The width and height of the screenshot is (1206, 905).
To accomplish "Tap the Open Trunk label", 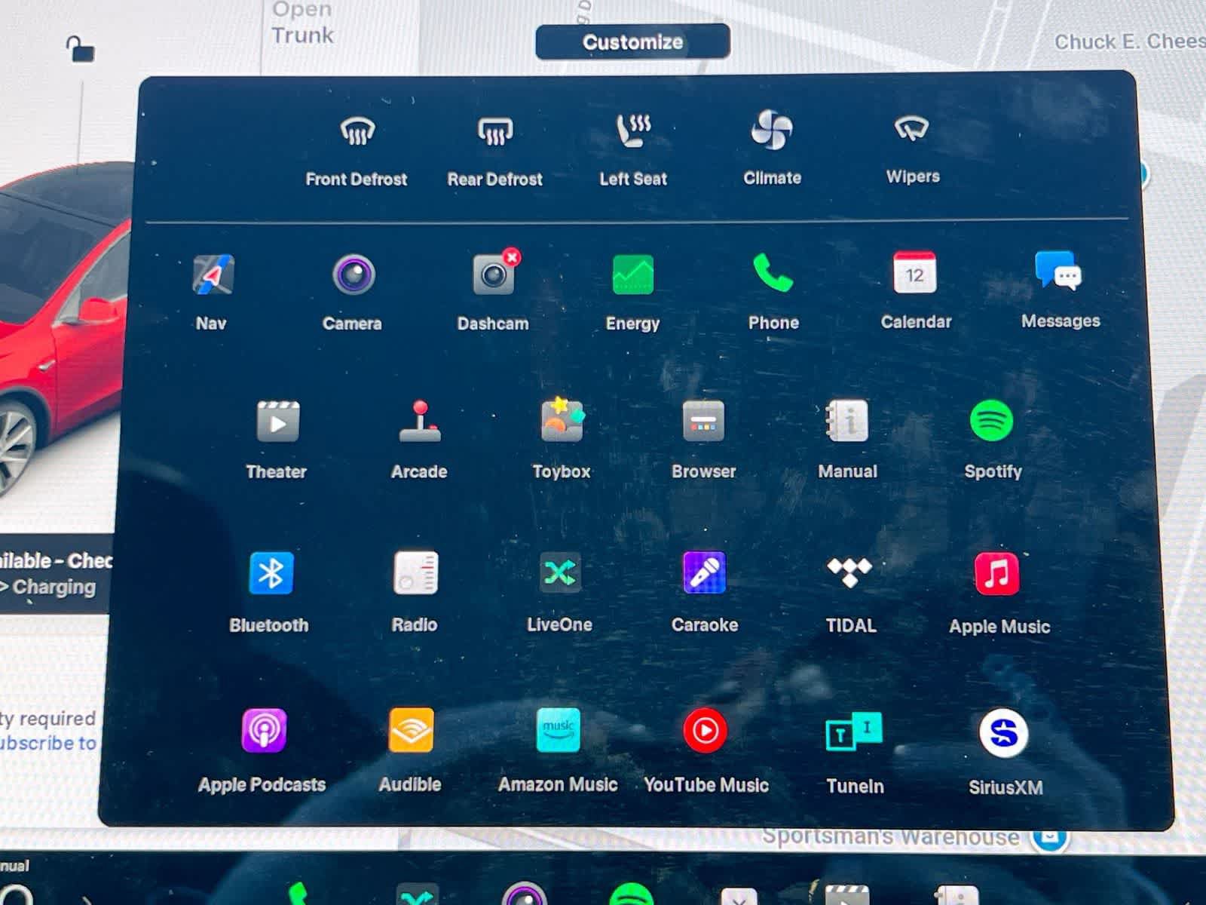I will click(302, 23).
